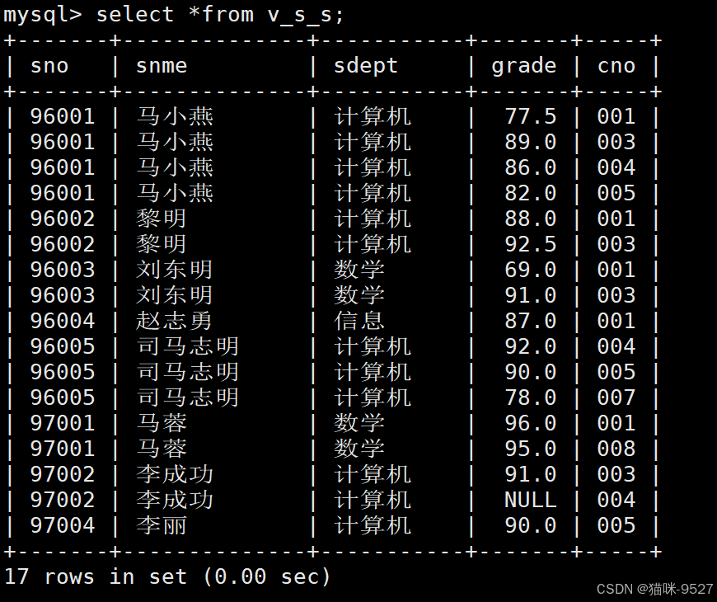Select the 'snme' column header

162,66
